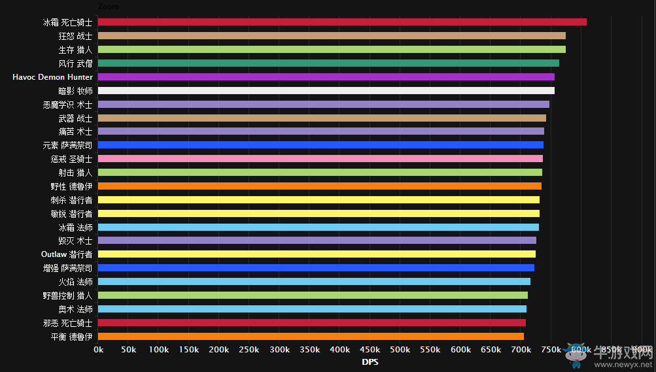Viewport: 656px width, 372px height.
Task: Click the 野性 德鲁伊 orange bar
Action: point(320,186)
